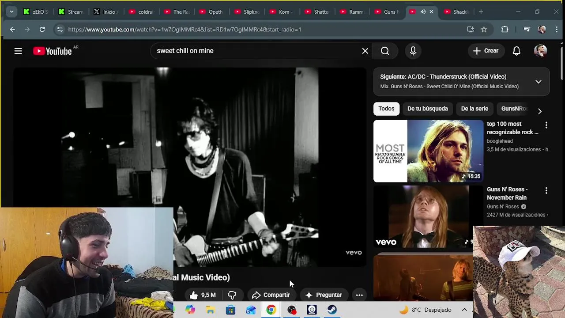Switch to the 'Shackl' tab
Screen dimensions: 565x318
[457, 12]
